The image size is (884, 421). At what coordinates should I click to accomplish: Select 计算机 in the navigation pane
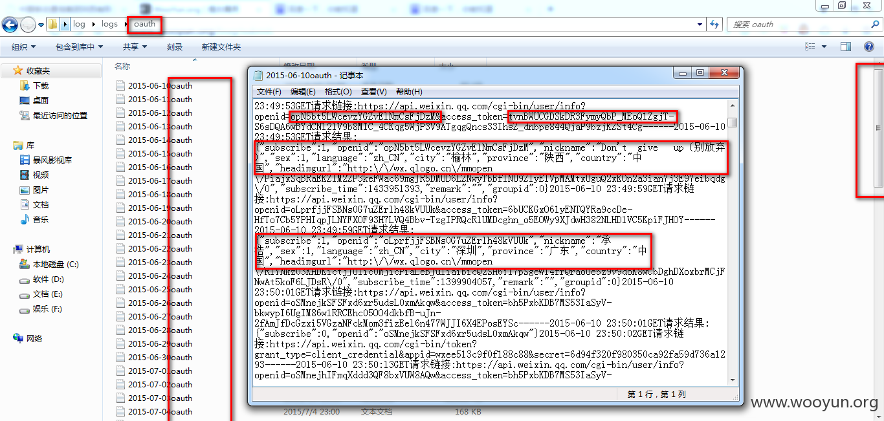click(x=38, y=249)
